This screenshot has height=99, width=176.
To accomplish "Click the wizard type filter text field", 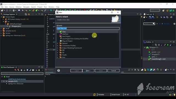I will pos(88,28).
